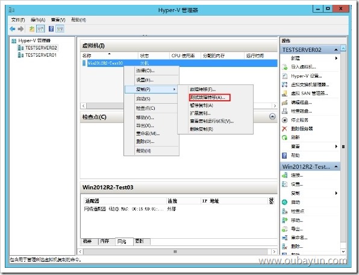Click 检查磁盘 in the Actions pane
Screen dimensions: 359x275
pos(301,111)
